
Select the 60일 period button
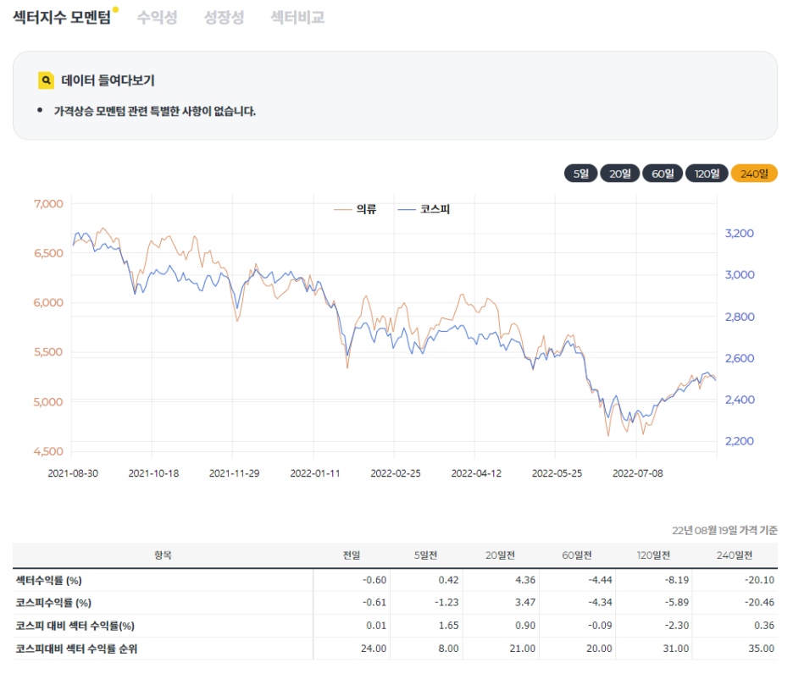tap(663, 174)
